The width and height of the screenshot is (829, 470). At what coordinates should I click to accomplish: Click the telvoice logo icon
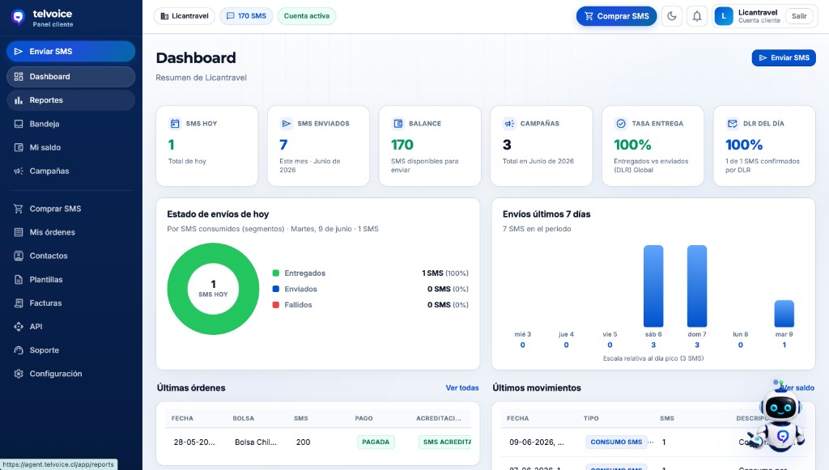tap(18, 18)
